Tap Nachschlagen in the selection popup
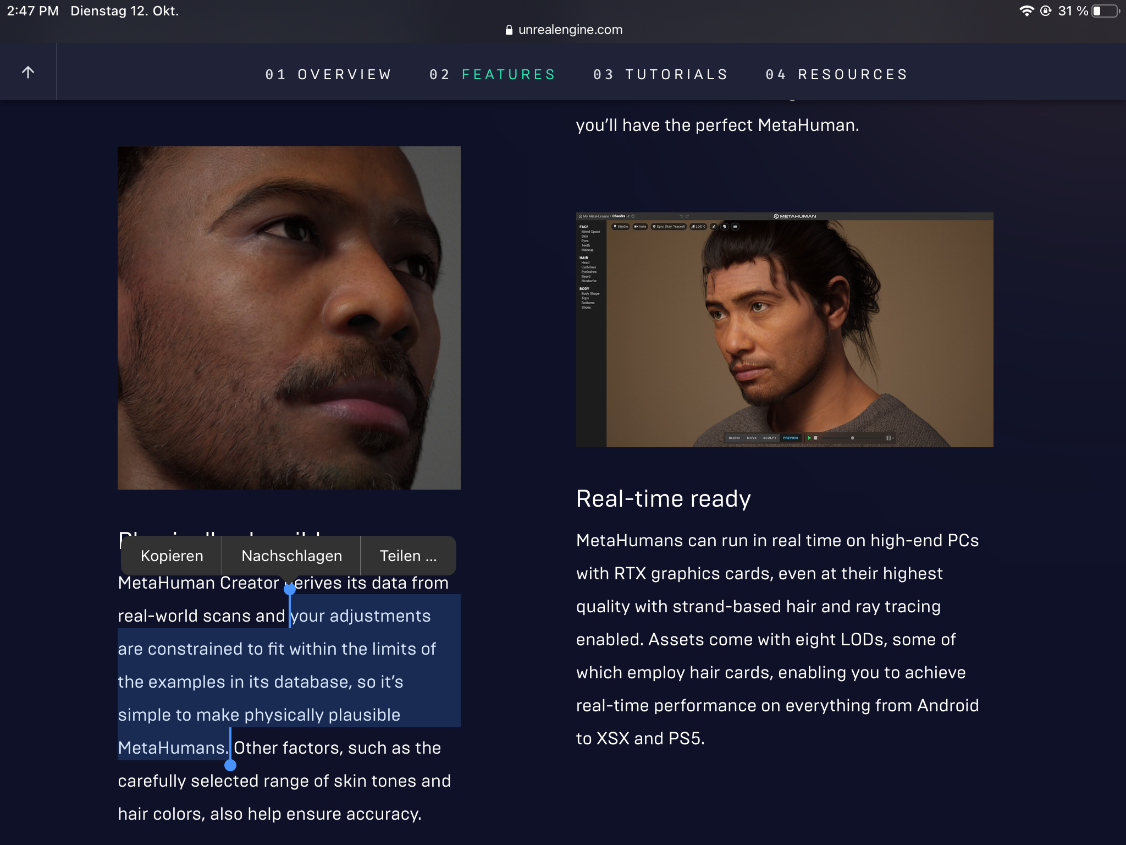1126x845 pixels. coord(291,556)
